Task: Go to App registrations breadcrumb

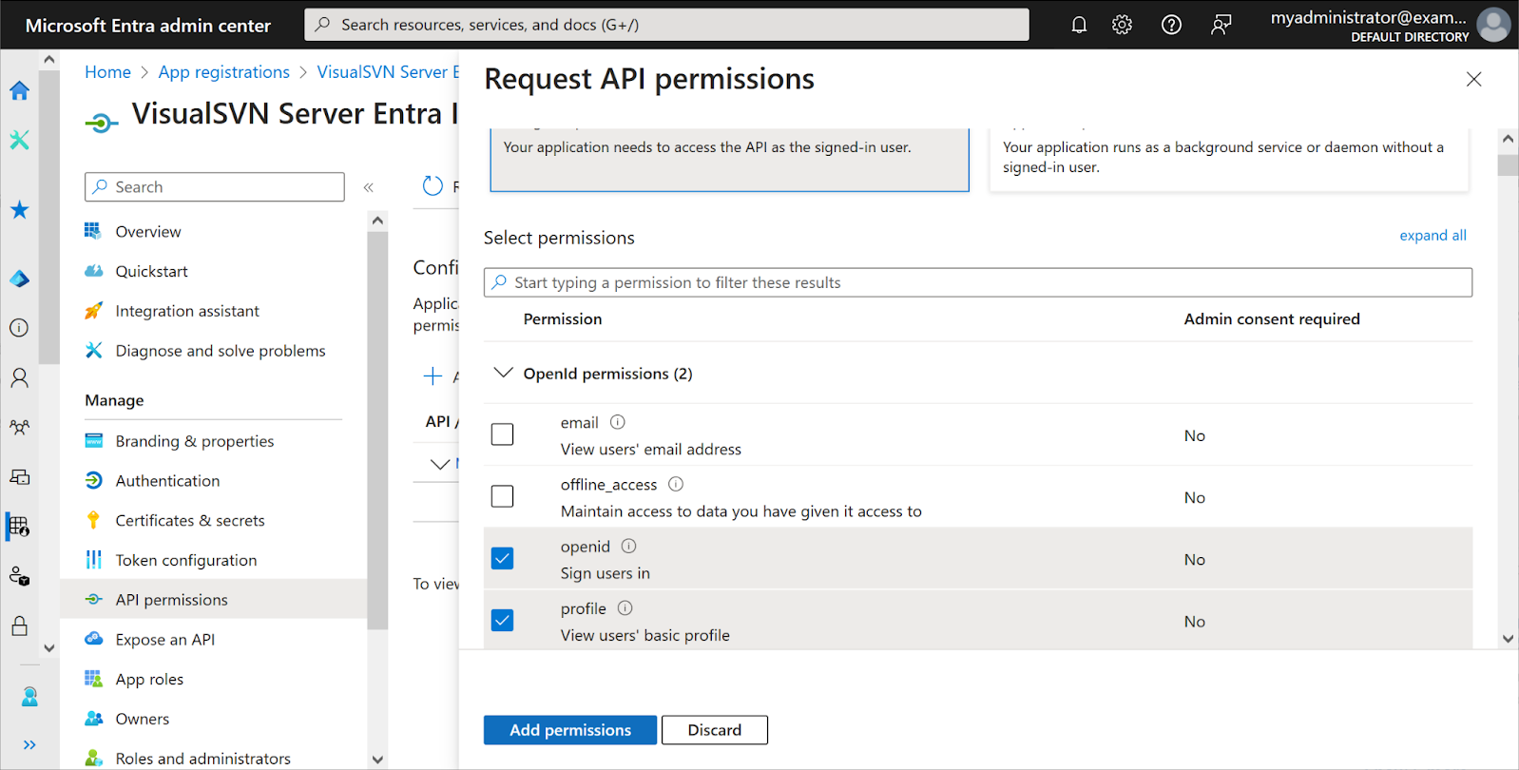Action: tap(224, 72)
